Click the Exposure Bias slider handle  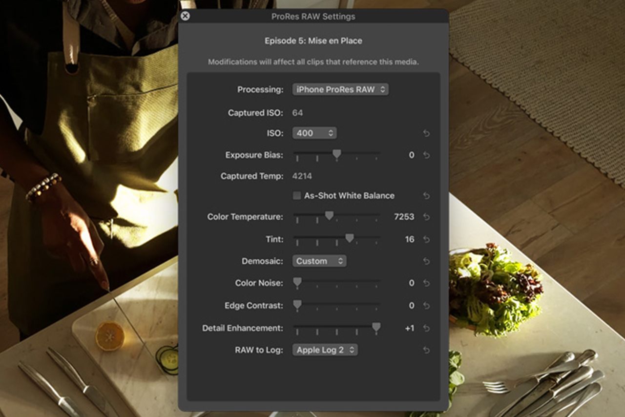pos(336,154)
